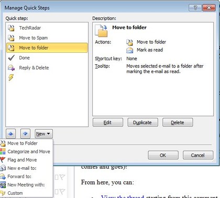220x198 pixels.
Task: Click the Move to folder action text under Actions
Action: [151, 42]
